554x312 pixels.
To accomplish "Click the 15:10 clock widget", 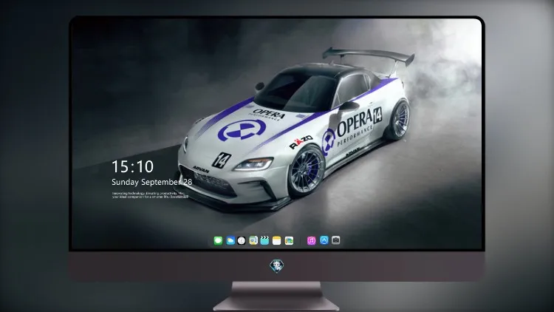I will point(132,166).
